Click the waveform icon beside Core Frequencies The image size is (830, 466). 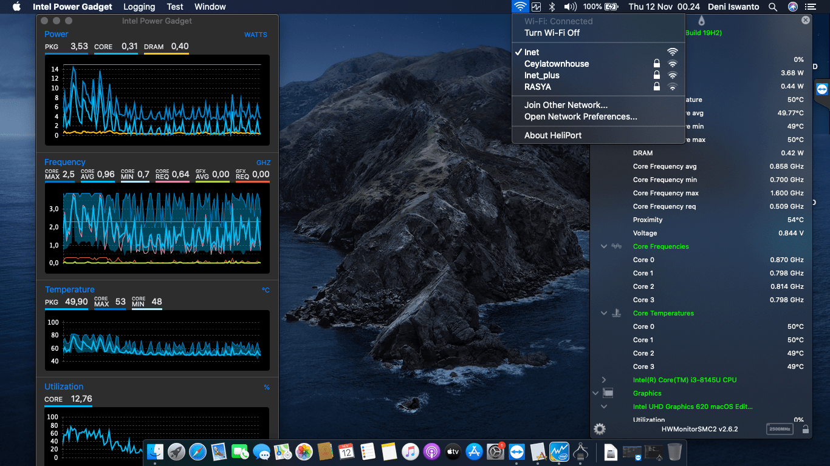616,246
